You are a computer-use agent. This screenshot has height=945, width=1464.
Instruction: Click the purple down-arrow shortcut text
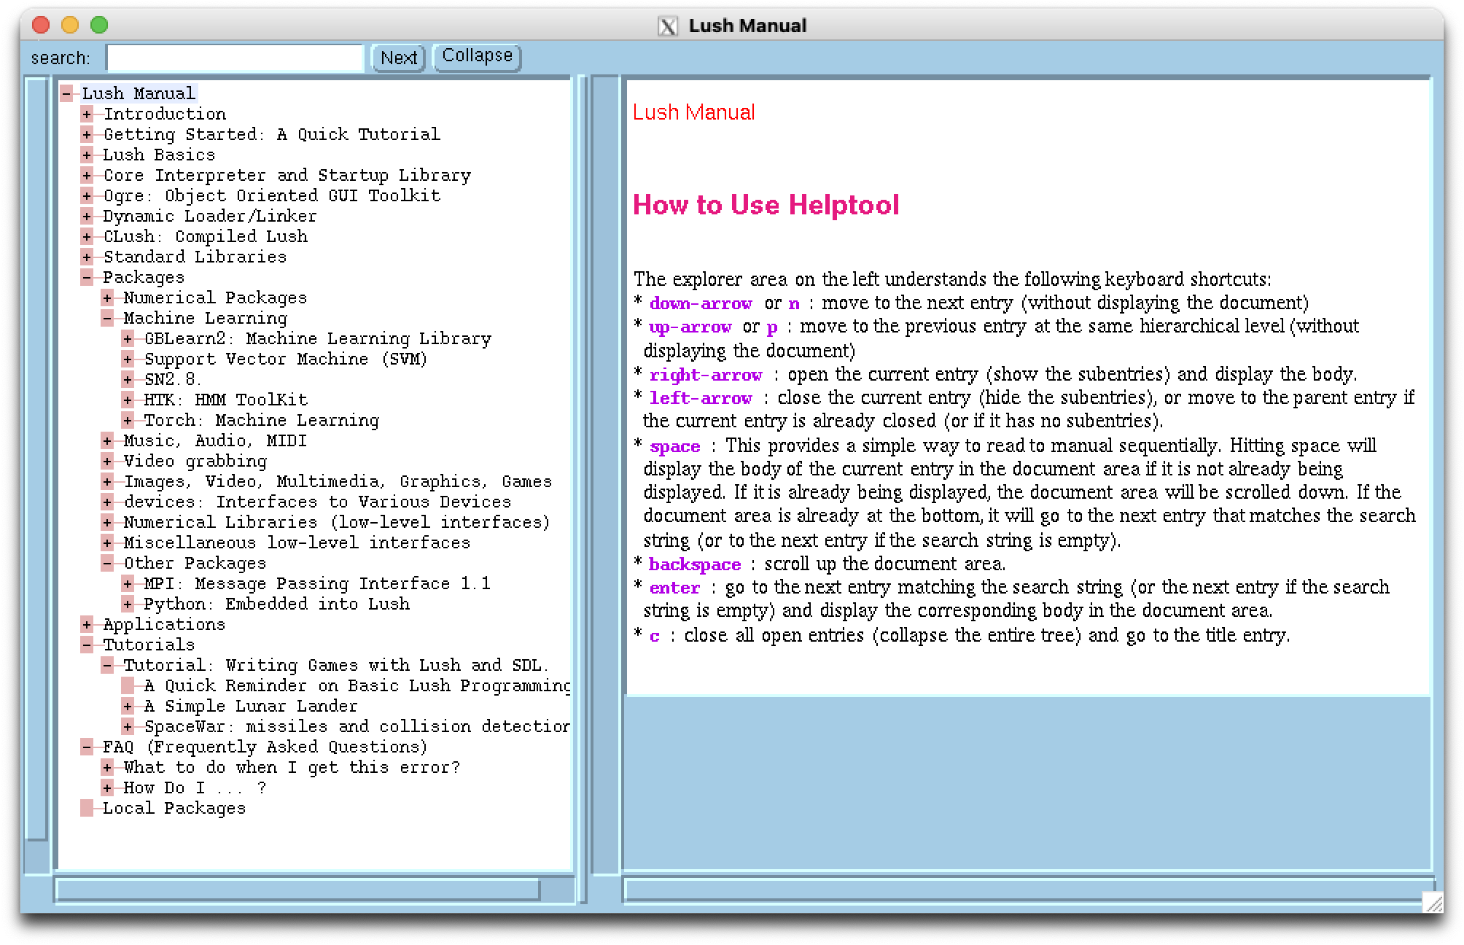[x=701, y=303]
